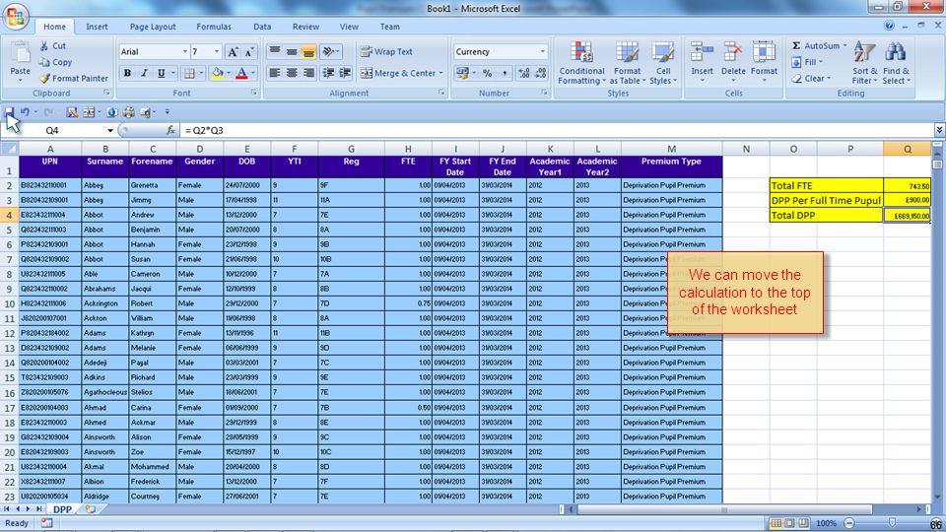Image resolution: width=946 pixels, height=532 pixels.
Task: Decrease font size with Shrink Font
Action: tap(249, 52)
